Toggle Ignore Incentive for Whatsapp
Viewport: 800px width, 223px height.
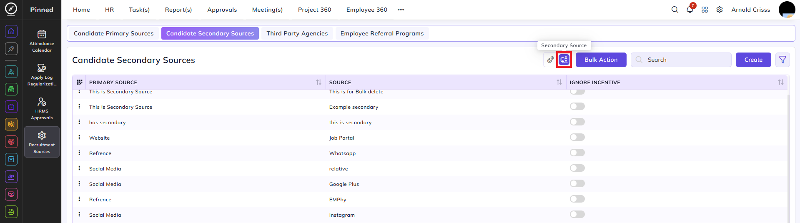[577, 153]
